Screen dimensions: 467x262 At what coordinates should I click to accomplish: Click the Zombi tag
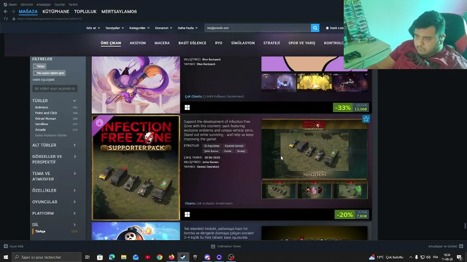pos(228,151)
